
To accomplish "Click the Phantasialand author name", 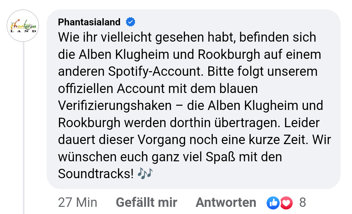I will 89,22.
